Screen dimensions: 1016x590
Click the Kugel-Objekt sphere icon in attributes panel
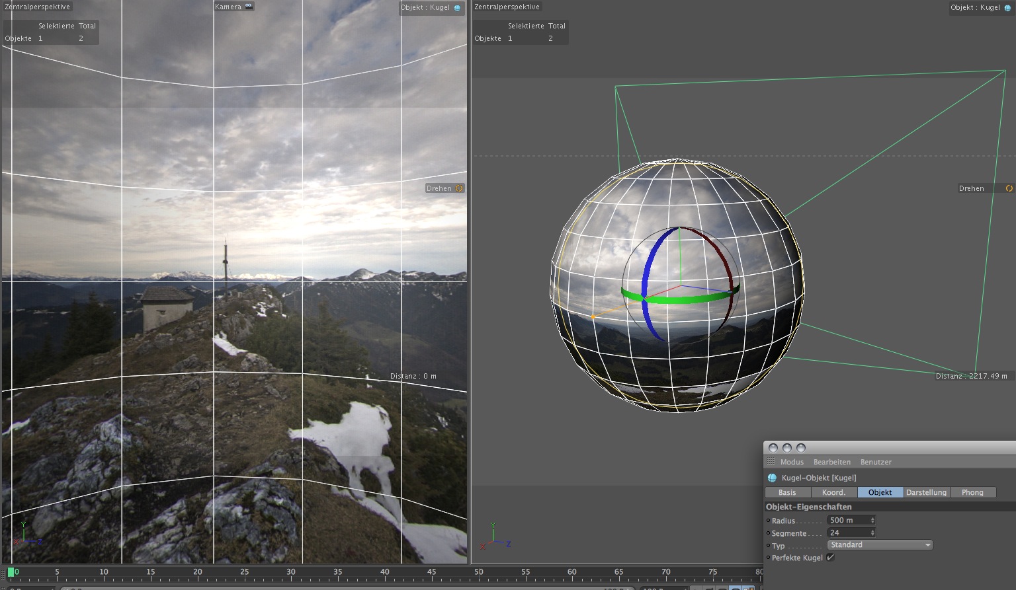(x=772, y=478)
